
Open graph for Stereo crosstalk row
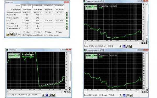67,26
